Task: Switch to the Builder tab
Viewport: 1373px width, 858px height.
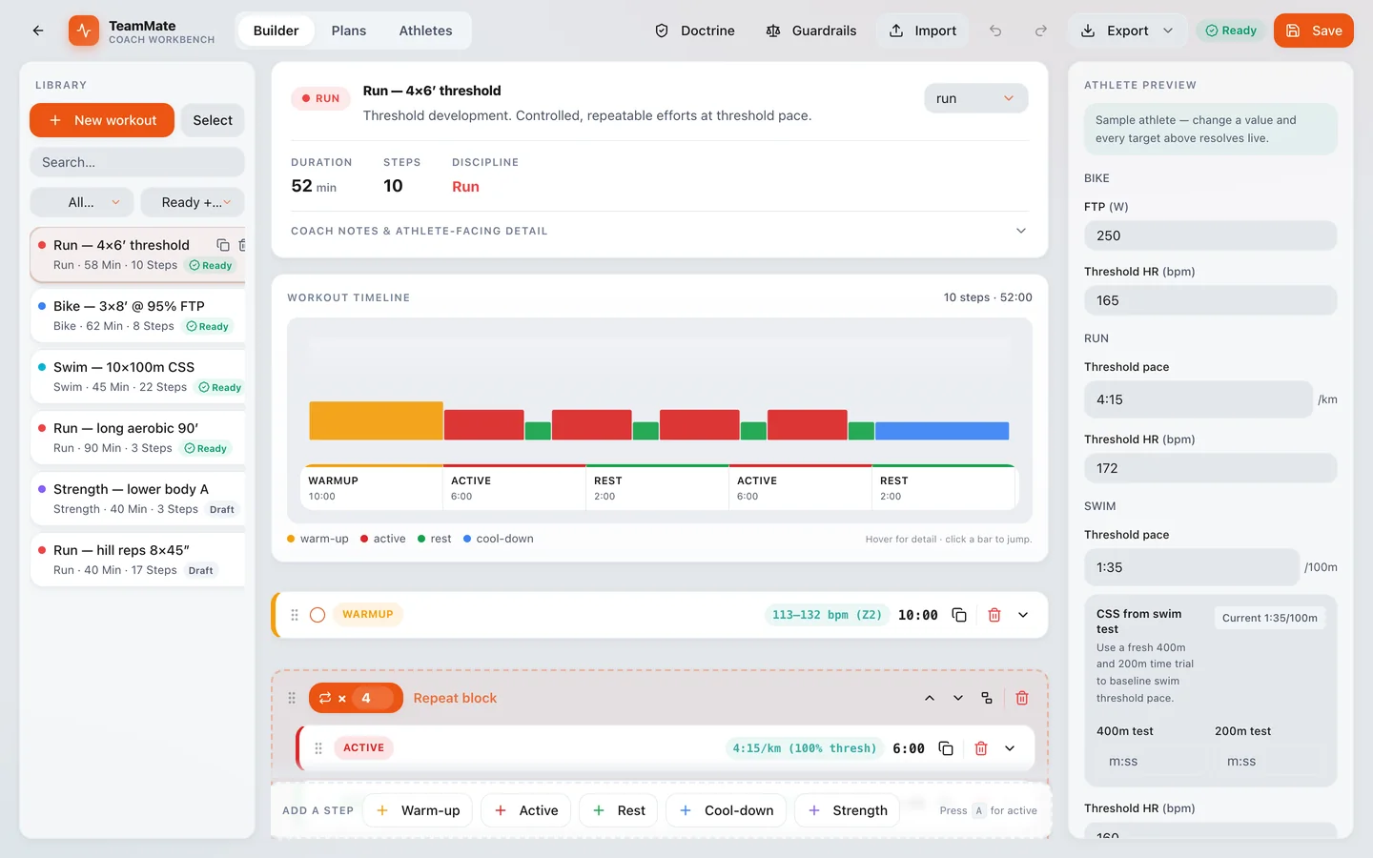Action: [x=276, y=31]
